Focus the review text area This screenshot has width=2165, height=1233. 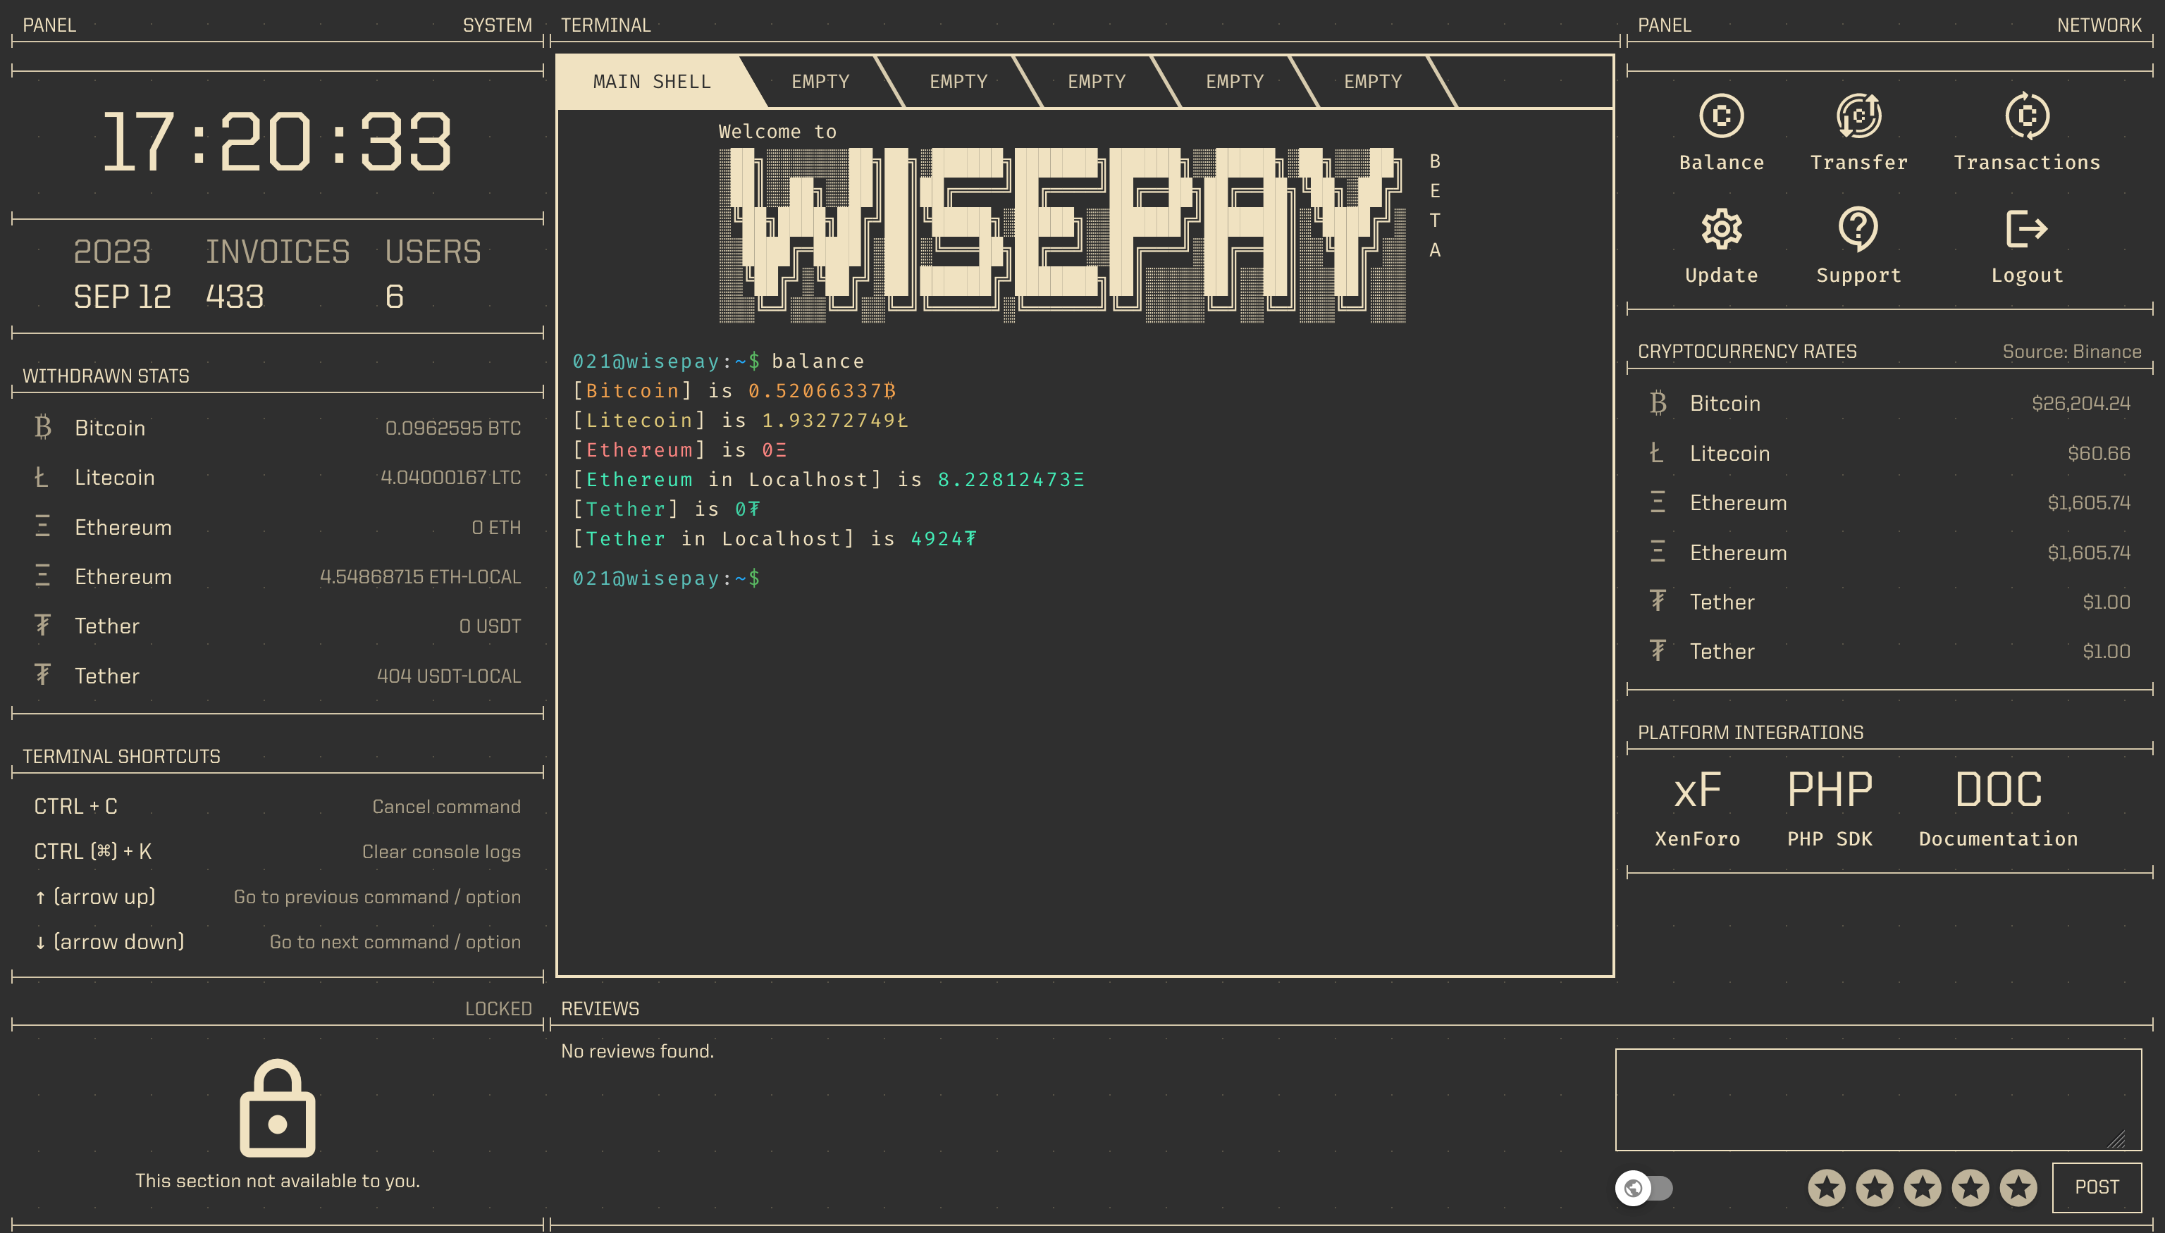coord(1878,1099)
